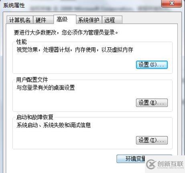Select the 高级 tab
This screenshot has height=173, width=185.
pos(65,19)
